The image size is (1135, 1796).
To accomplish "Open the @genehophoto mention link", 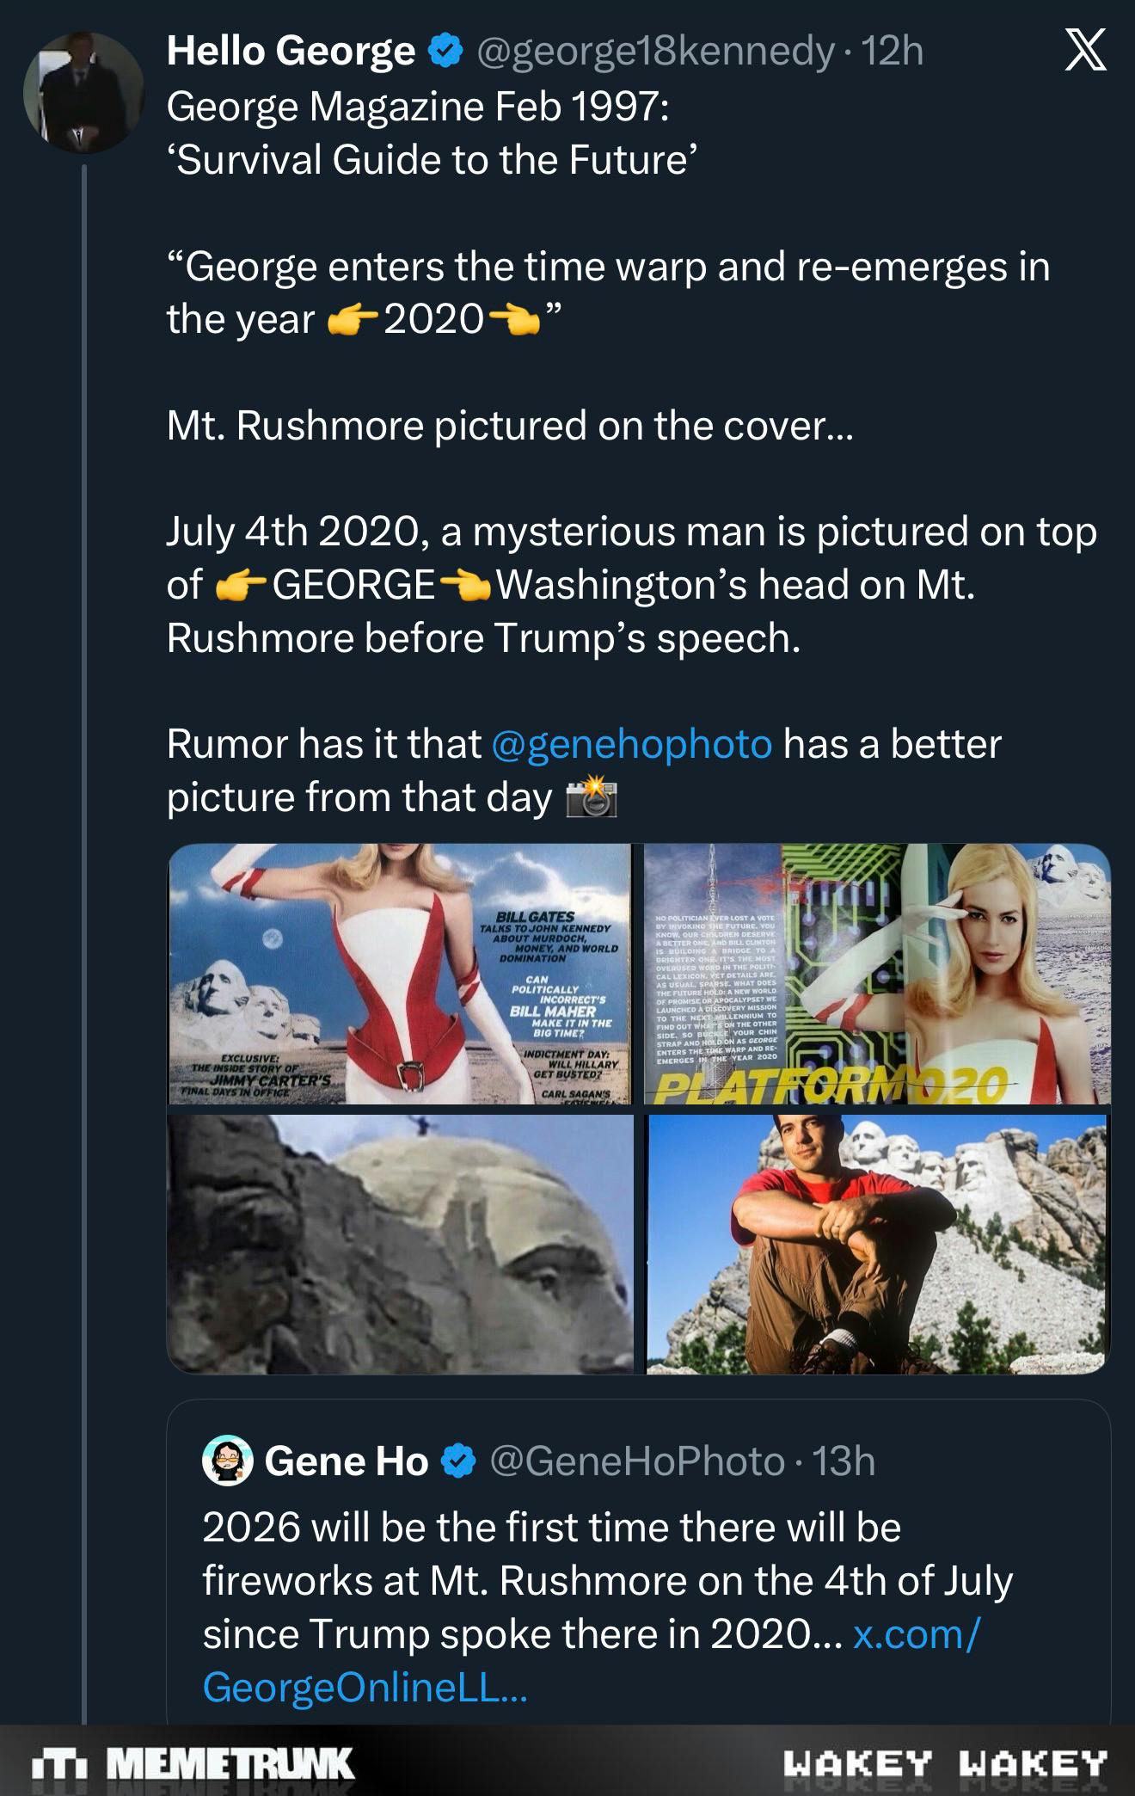I will pos(631,744).
